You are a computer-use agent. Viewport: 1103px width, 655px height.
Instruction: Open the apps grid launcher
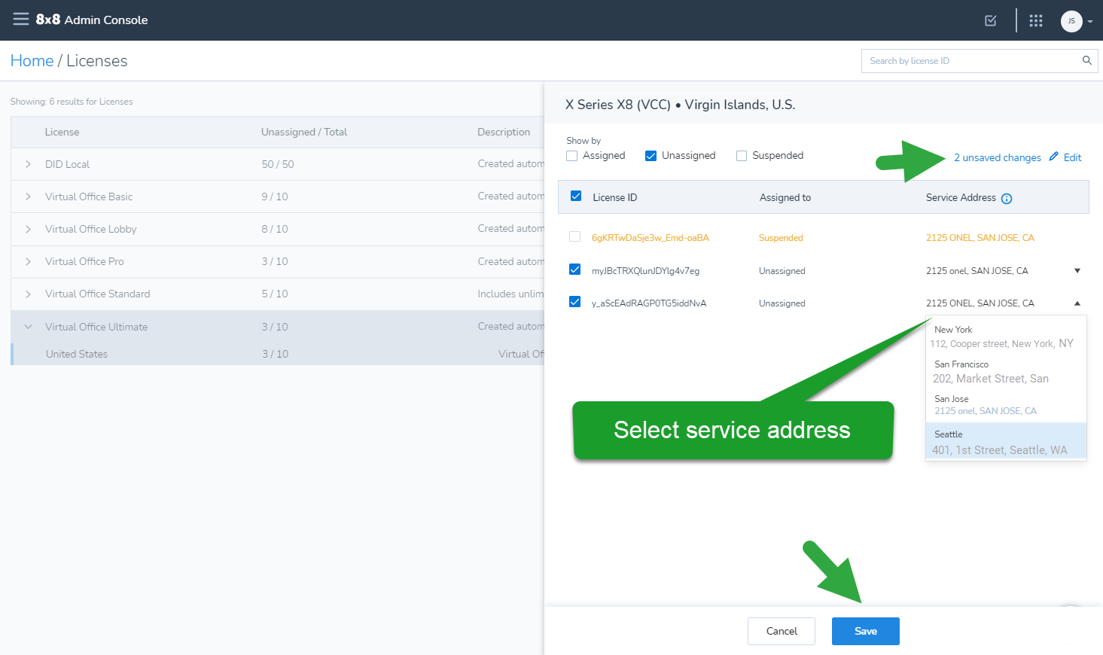(1036, 20)
